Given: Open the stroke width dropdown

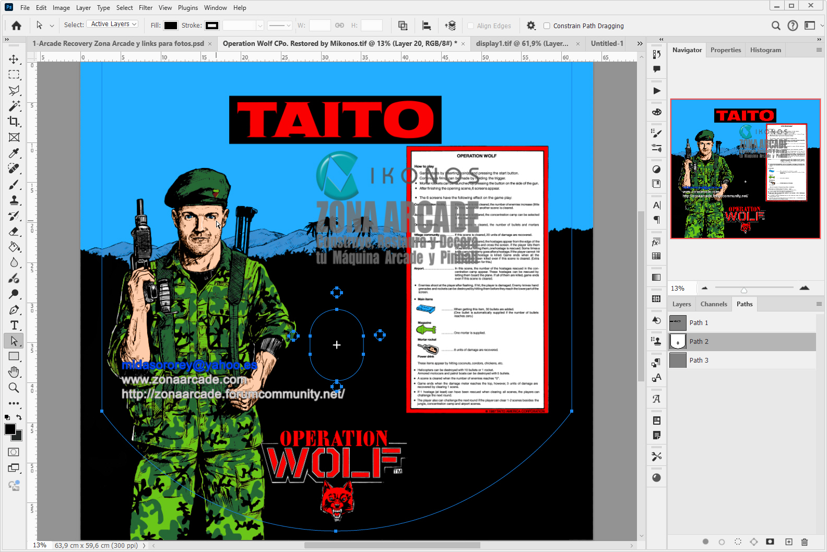Looking at the screenshot, I should click(259, 26).
